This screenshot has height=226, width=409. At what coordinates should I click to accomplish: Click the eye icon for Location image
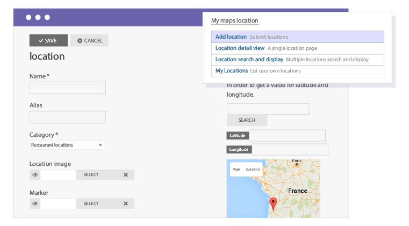click(35, 175)
